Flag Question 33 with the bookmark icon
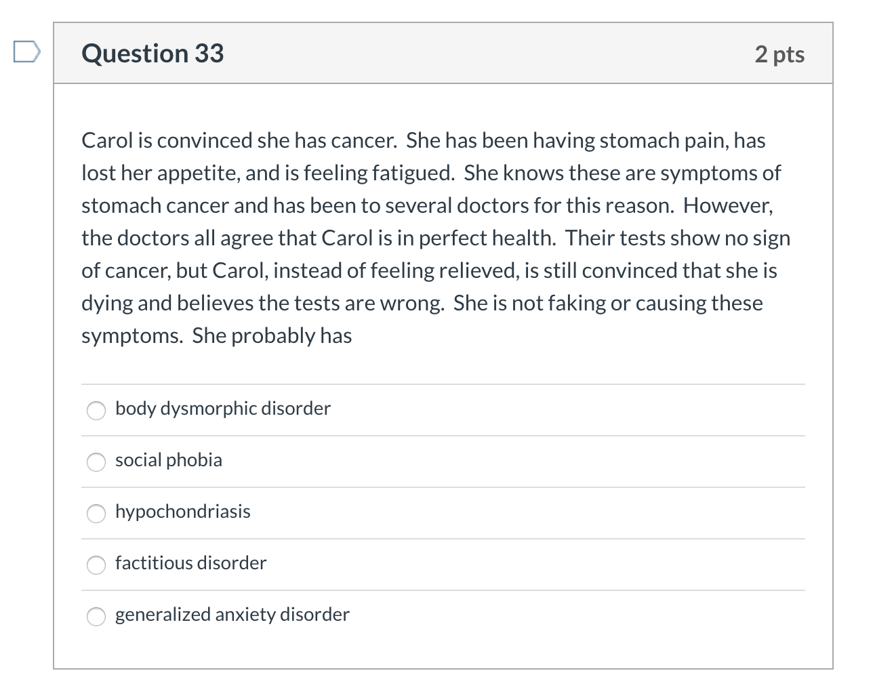This screenshot has height=694, width=873. tap(27, 52)
